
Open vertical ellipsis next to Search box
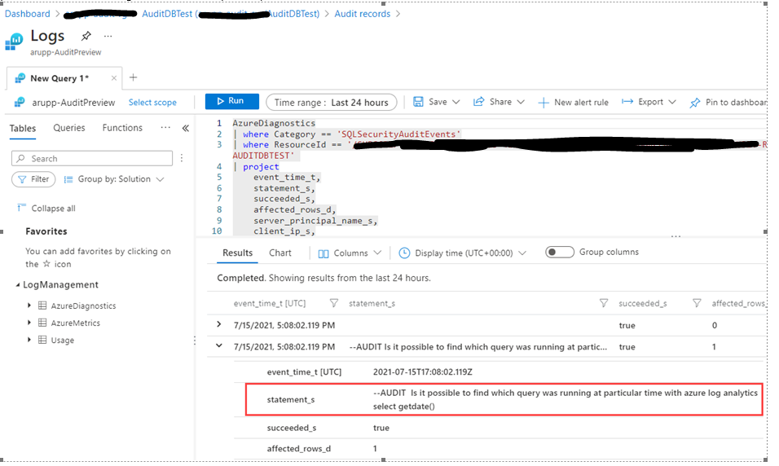pos(182,158)
